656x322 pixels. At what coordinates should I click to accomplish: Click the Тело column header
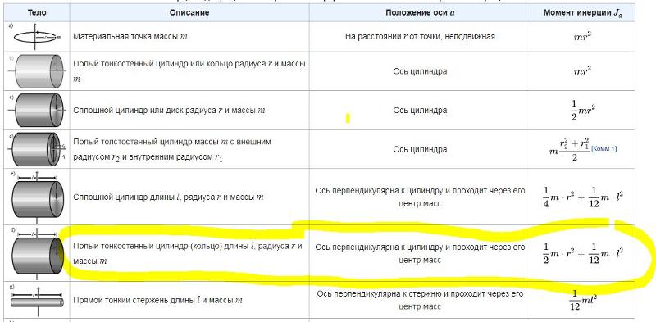click(x=37, y=12)
